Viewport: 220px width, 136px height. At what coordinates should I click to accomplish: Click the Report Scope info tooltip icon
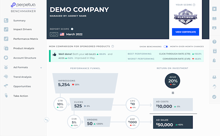pos(72,29)
